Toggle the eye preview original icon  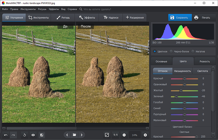[33, 135]
